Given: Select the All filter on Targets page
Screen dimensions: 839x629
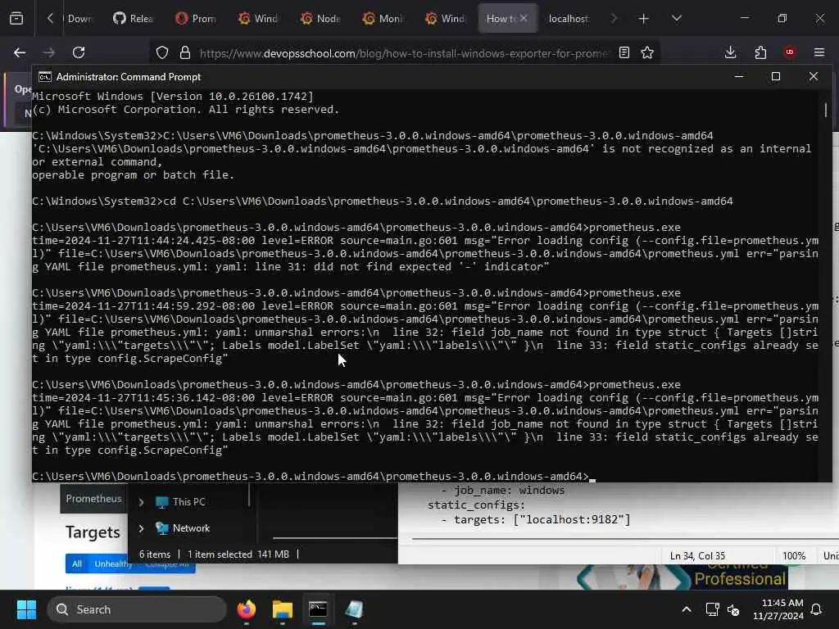Looking at the screenshot, I should point(77,563).
